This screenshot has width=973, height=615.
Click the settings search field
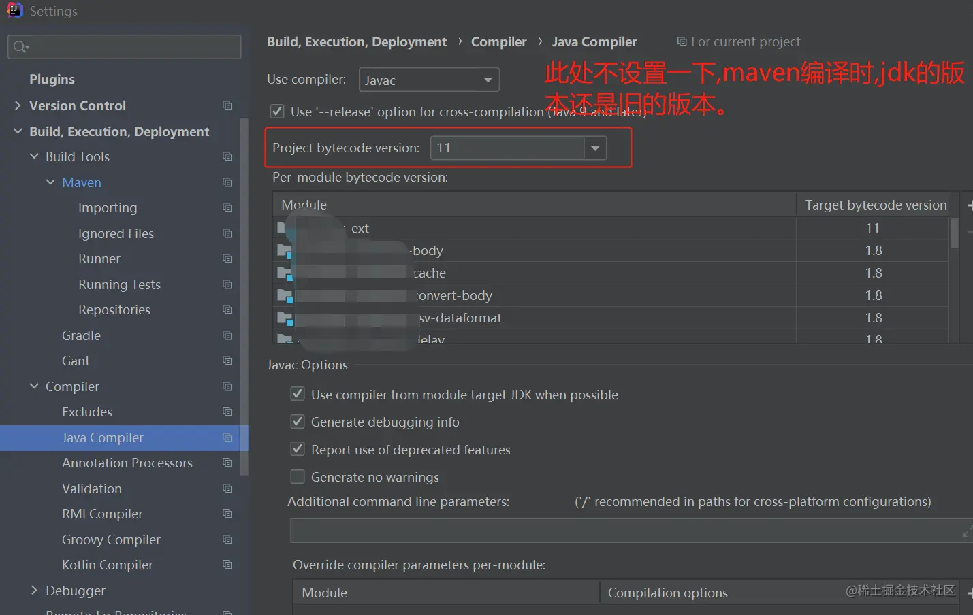125,47
